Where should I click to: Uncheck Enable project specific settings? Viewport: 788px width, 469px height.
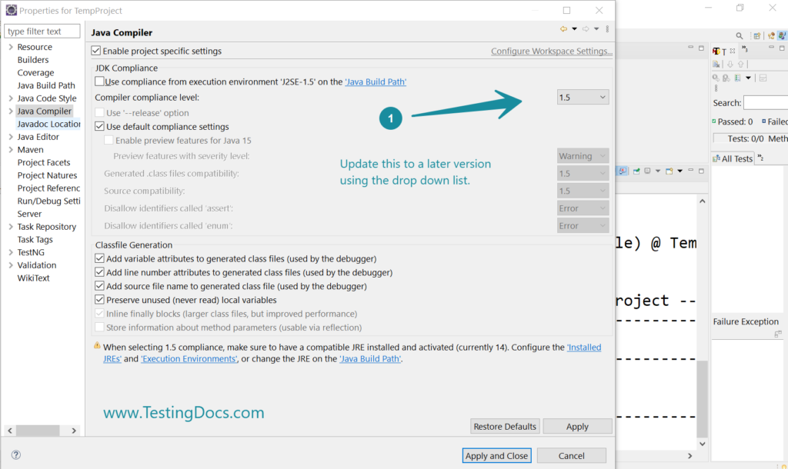tap(97, 50)
